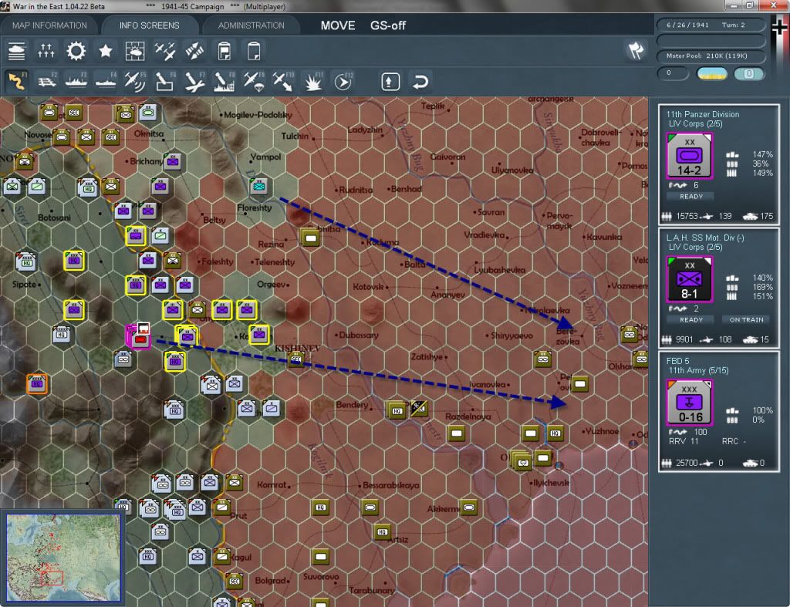Select F10 air transfer mode
This screenshot has height=607, width=790.
click(x=283, y=82)
